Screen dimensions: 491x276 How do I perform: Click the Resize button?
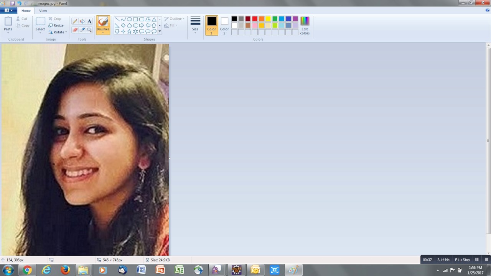click(56, 26)
